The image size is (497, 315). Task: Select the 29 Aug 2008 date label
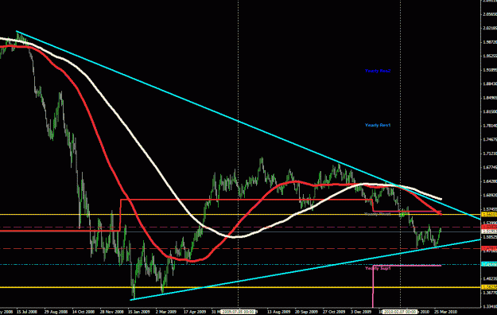[x=55, y=312]
